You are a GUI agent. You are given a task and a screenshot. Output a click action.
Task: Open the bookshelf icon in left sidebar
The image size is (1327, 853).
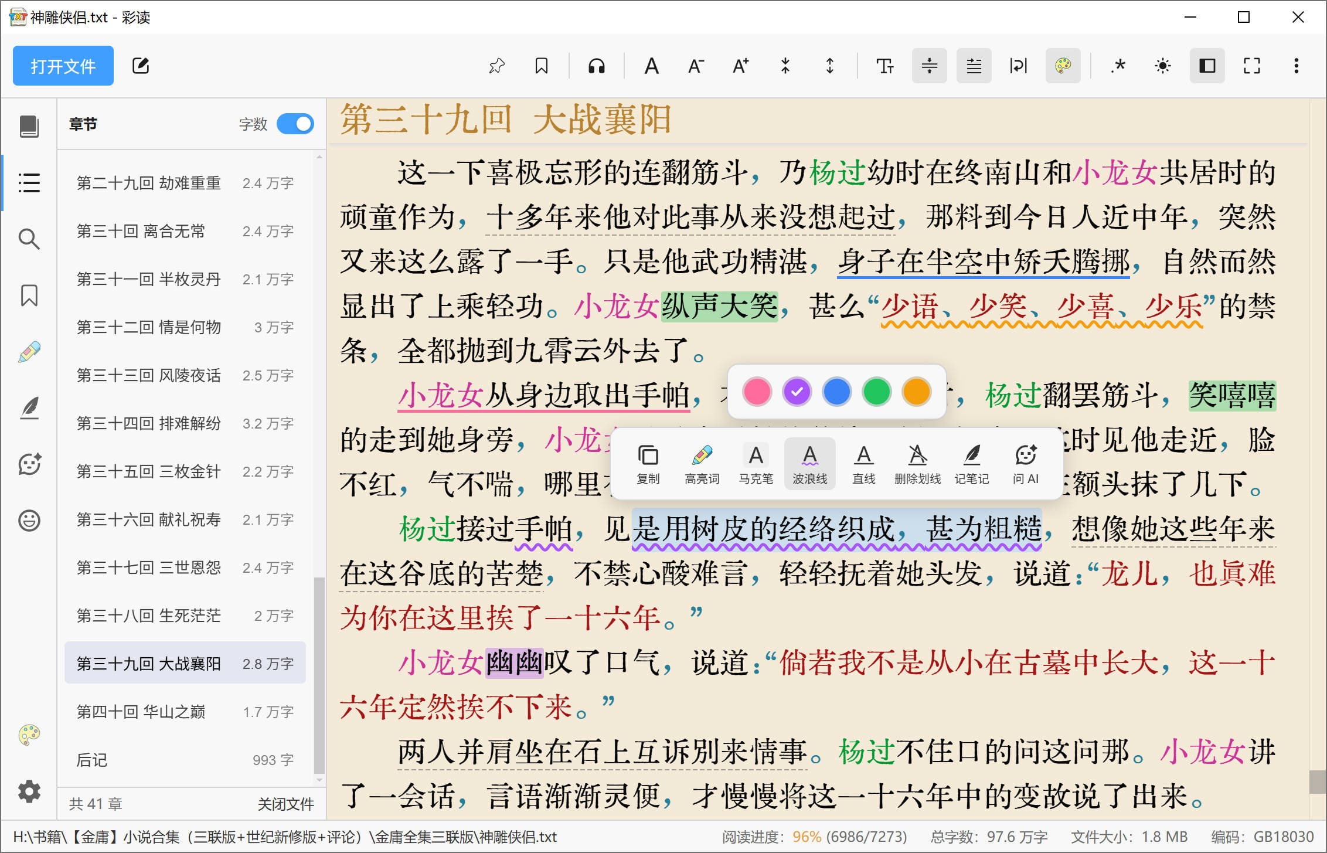pyautogui.click(x=29, y=127)
